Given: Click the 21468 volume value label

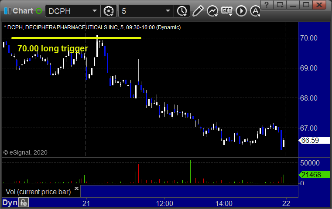Looking at the screenshot, I should tap(315, 175).
